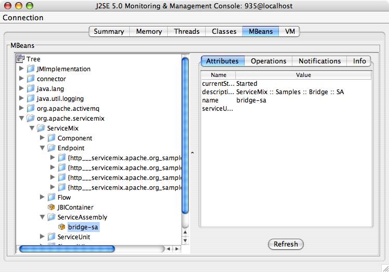Expand the java.util.logging node
This screenshot has width=389, height=272.
pos(22,98)
